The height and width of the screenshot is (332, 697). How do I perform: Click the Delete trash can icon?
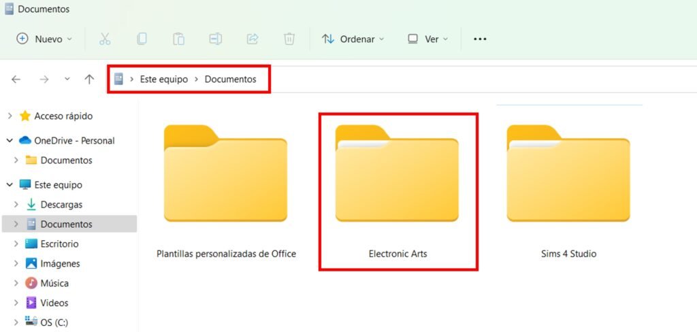[x=289, y=39]
